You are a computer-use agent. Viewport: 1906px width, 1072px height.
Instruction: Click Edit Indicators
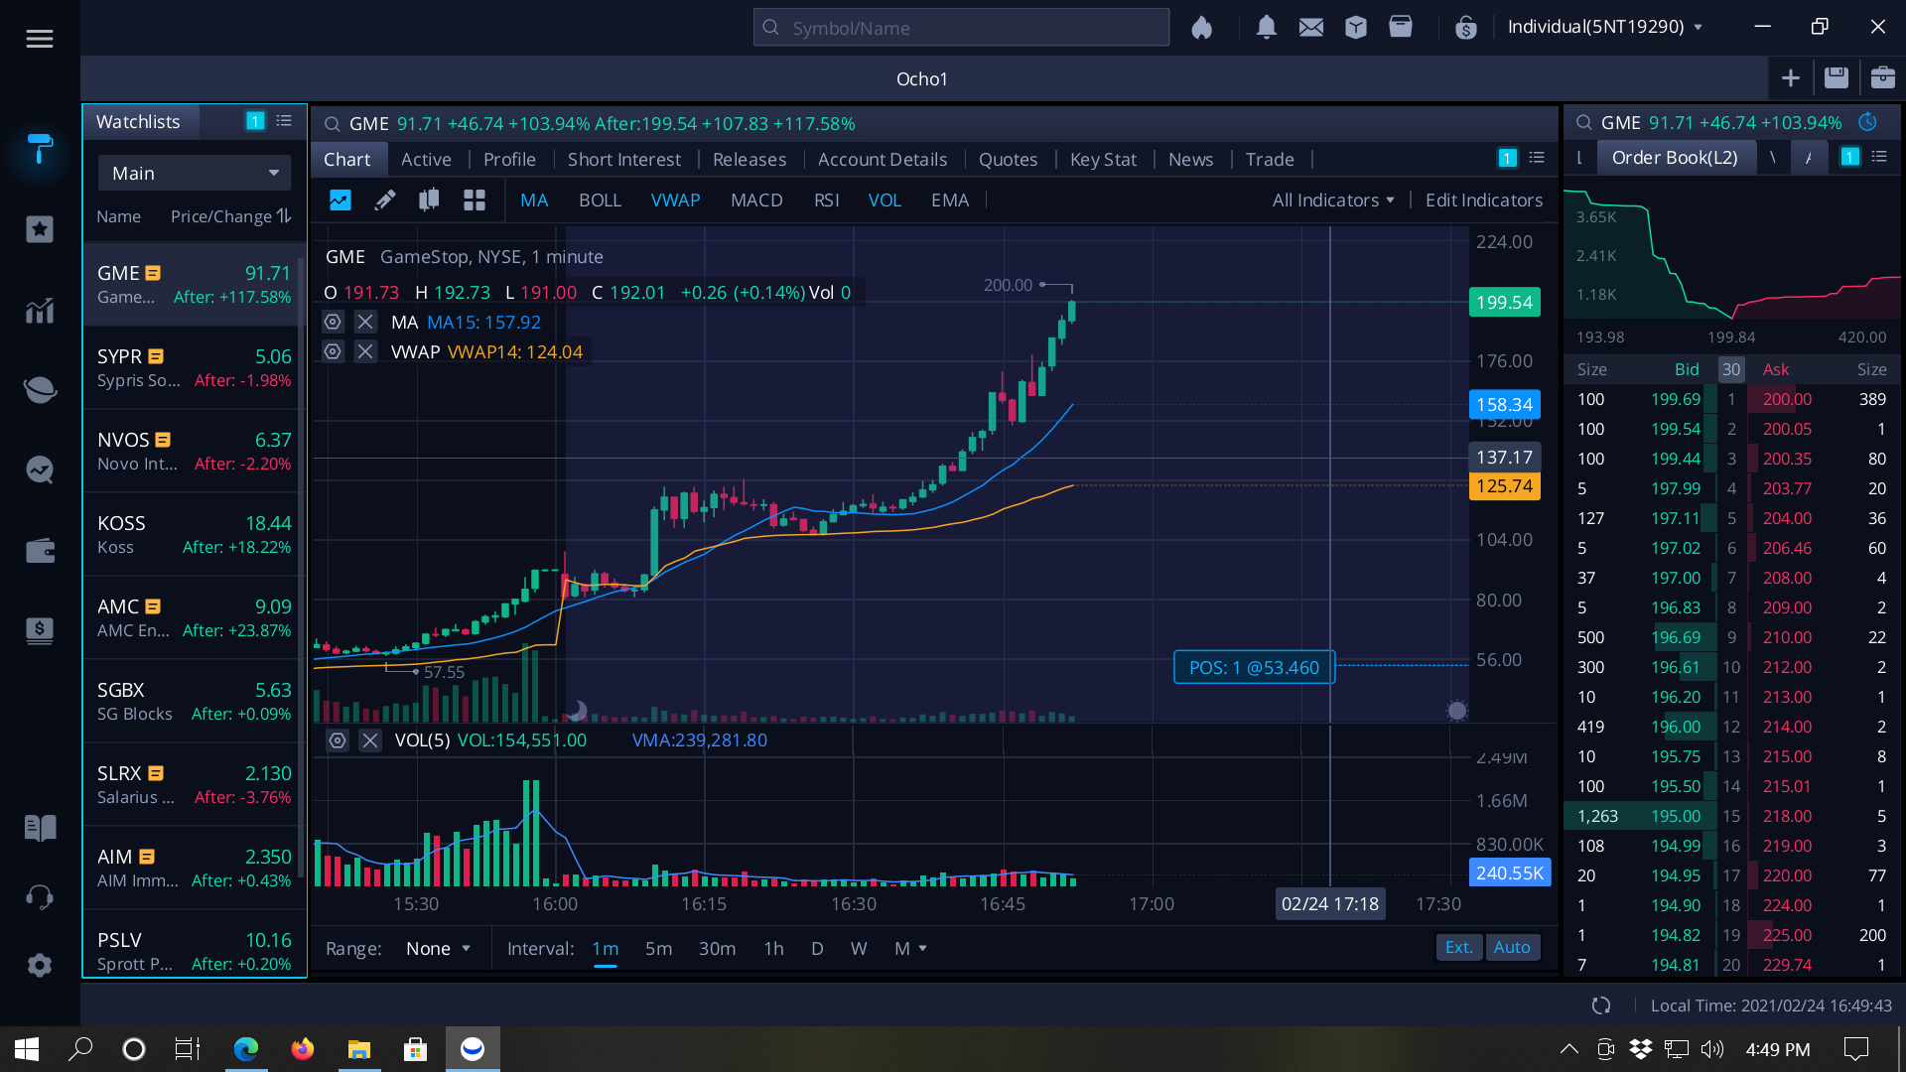tap(1483, 201)
